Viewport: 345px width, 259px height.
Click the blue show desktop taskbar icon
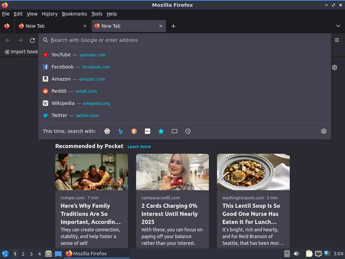coord(58,254)
